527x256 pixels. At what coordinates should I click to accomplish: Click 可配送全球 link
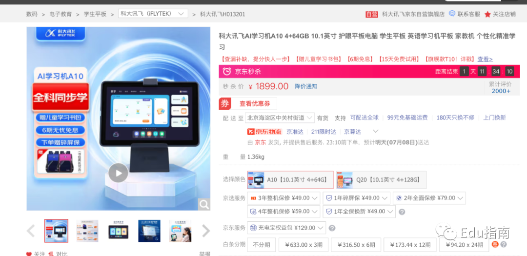(x=365, y=118)
